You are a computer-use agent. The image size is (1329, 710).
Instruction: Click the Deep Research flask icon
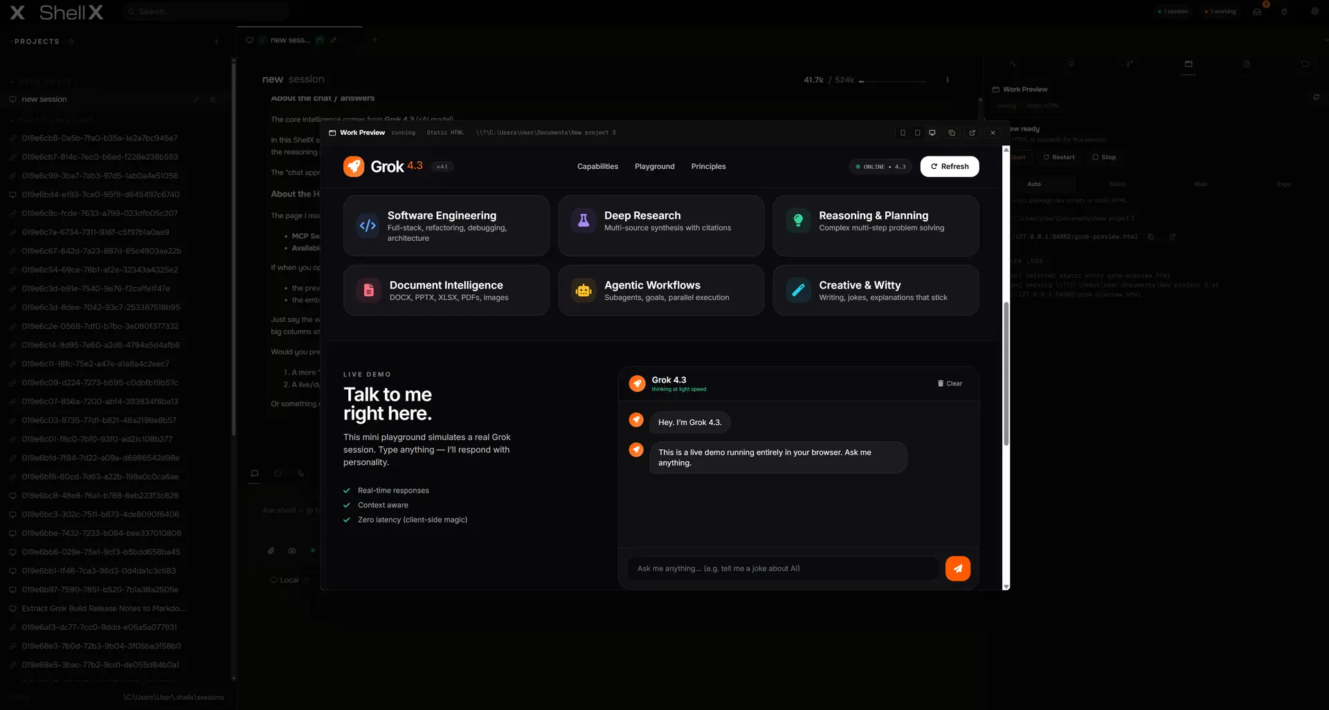coord(584,220)
